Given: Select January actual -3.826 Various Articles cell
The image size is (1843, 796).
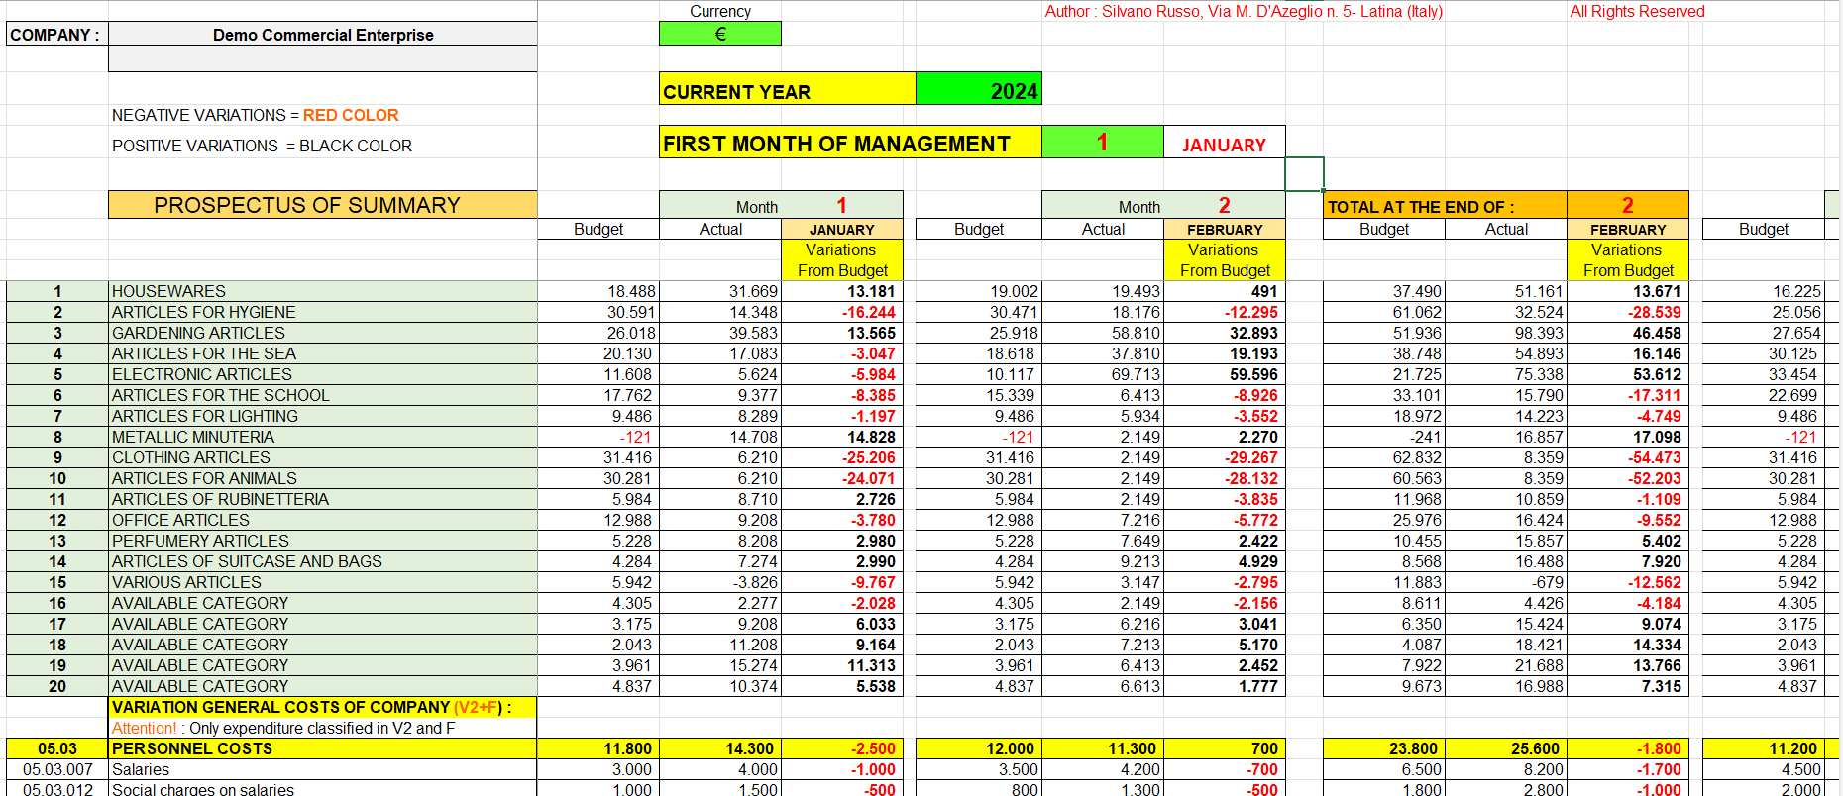Looking at the screenshot, I should coord(720,582).
